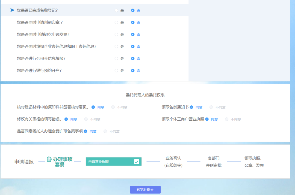Select 是 for 您是否已完成名称登记
The height and width of the screenshot is (195, 295).
(x=116, y=10)
